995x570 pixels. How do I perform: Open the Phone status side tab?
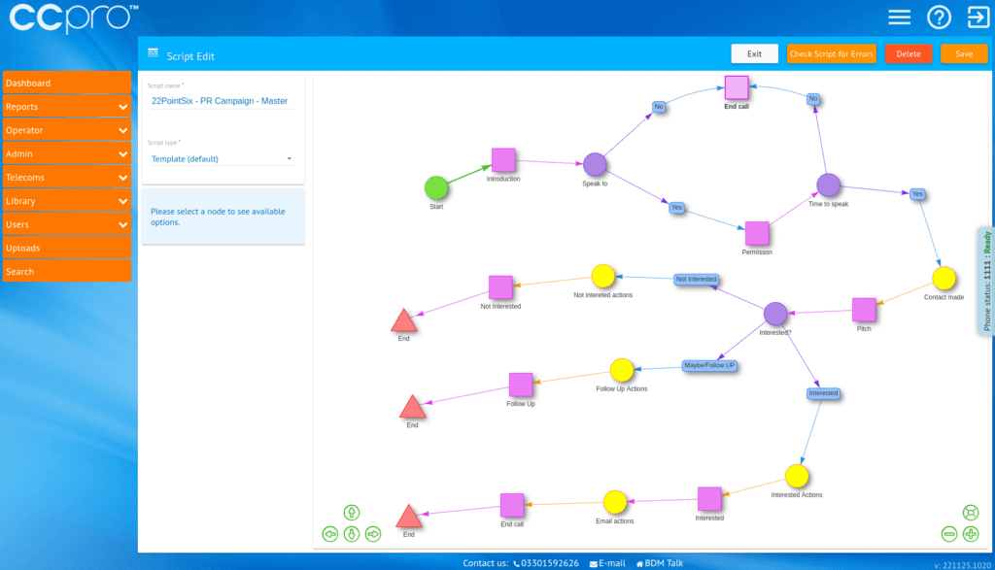pyautogui.click(x=986, y=282)
